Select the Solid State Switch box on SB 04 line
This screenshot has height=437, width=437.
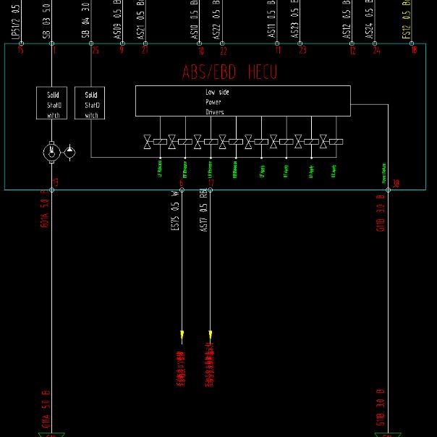[x=90, y=103]
